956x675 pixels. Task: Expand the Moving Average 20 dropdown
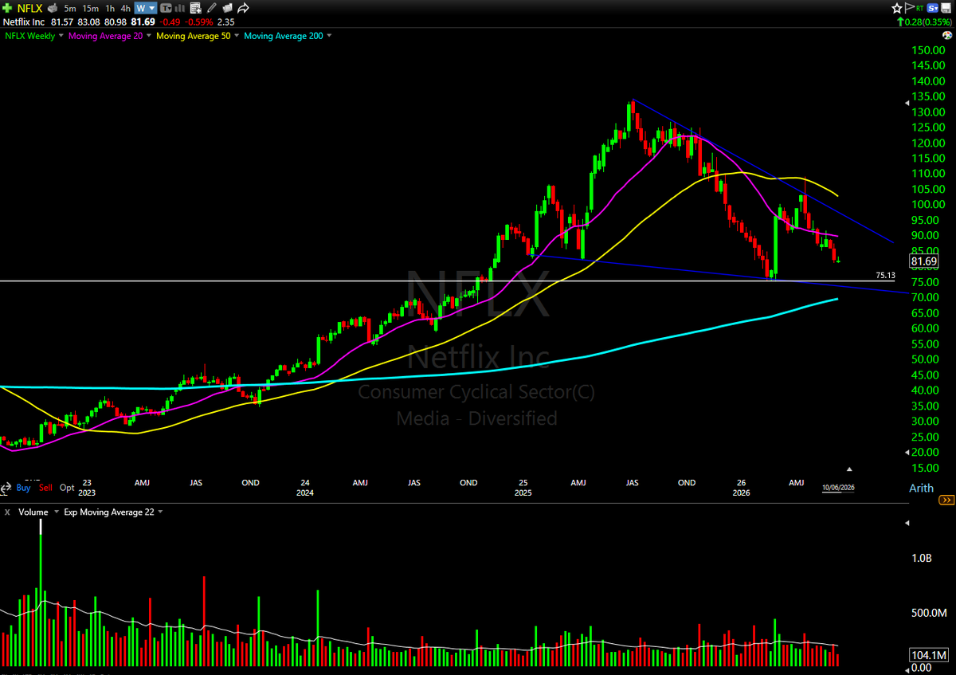[x=149, y=36]
